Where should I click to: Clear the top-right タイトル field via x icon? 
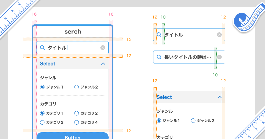tap(219, 35)
